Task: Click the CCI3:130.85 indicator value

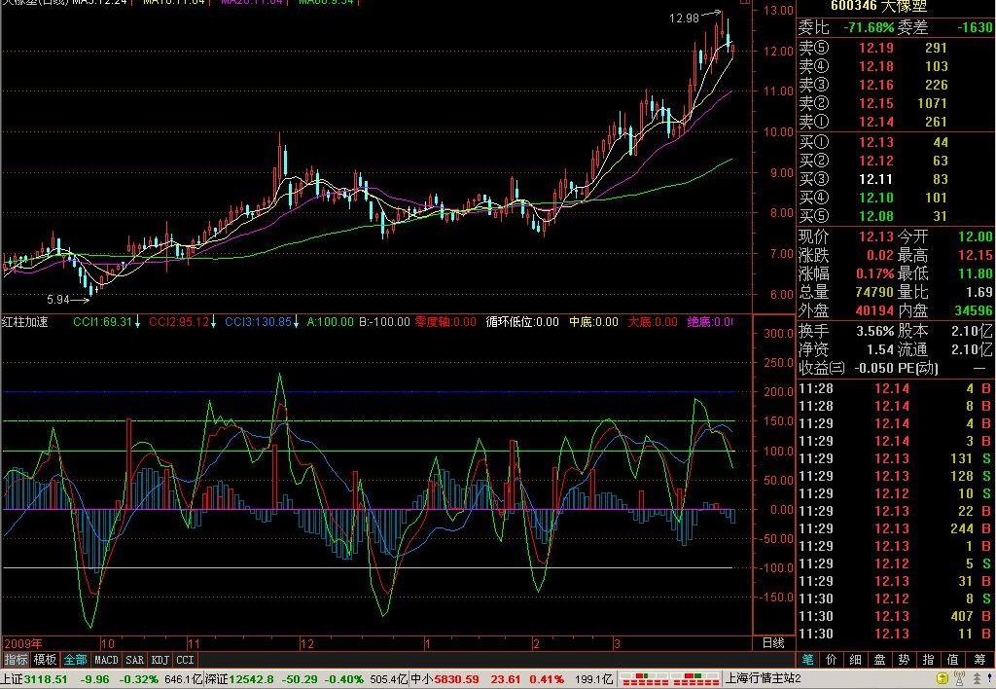Action: (x=258, y=321)
